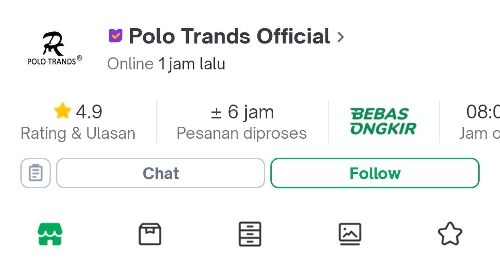
Task: Click the ± 6 jam processing time
Action: pyautogui.click(x=242, y=112)
